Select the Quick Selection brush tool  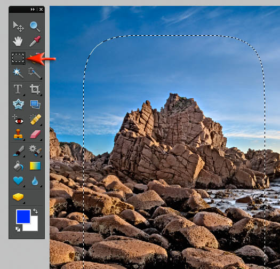[x=35, y=73]
